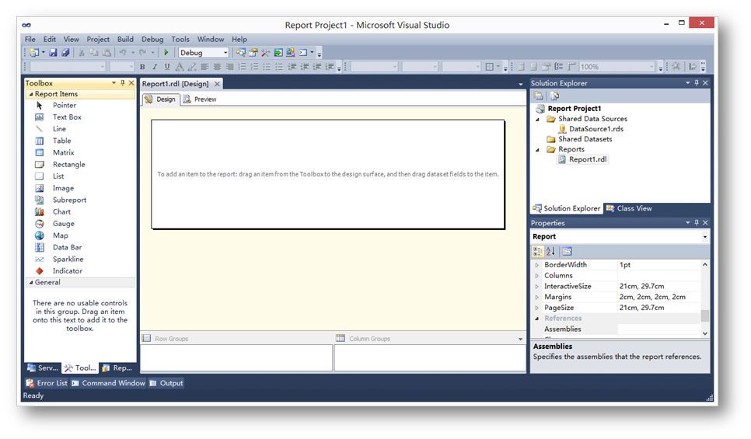This screenshot has height=439, width=751.
Task: Click the Toolbox icon in the toolbar
Action: [x=265, y=53]
